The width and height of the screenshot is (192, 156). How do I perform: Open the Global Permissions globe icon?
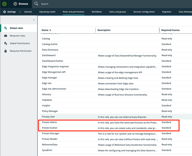(6, 43)
